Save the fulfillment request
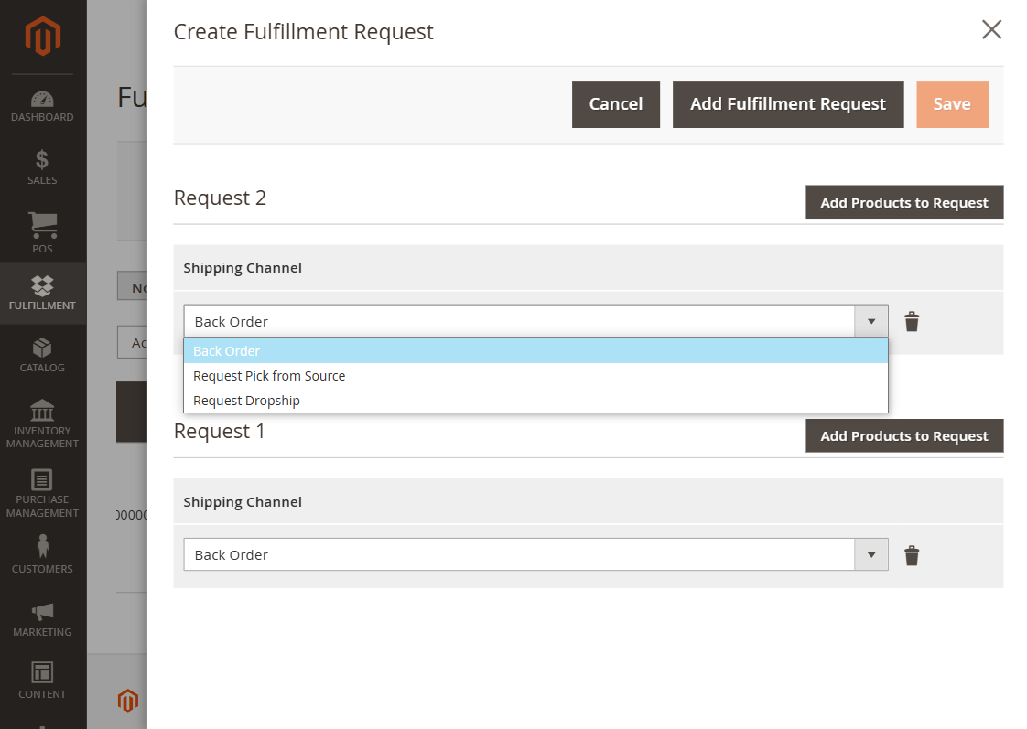Viewport: 1027px width, 729px height. (x=952, y=104)
